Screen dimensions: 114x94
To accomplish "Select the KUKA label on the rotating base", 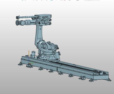I will (x=50, y=49).
